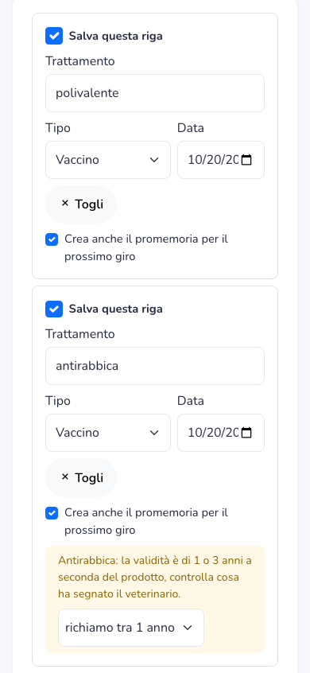Focus the Data field in polivalente row
Image resolution: width=310 pixels, height=673 pixels.
[x=221, y=160]
